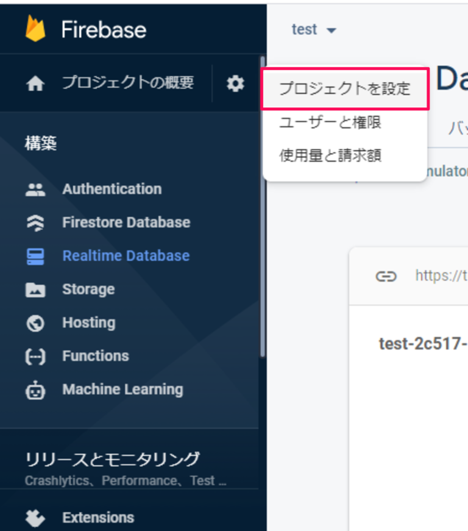This screenshot has width=468, height=531.
Task: Open the project settings gear icon
Action: 235,84
